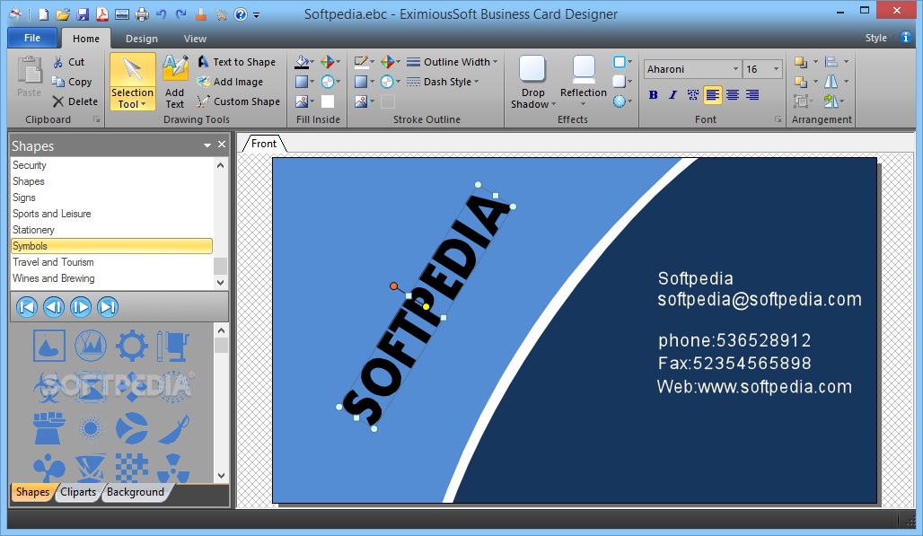Viewport: 923px width, 536px height.
Task: Click the Export to PDF icon
Action: click(101, 14)
